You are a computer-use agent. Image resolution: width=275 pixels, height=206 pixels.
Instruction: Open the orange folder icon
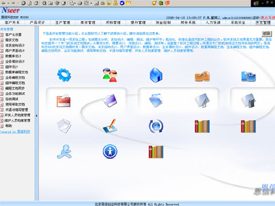(x=202, y=76)
